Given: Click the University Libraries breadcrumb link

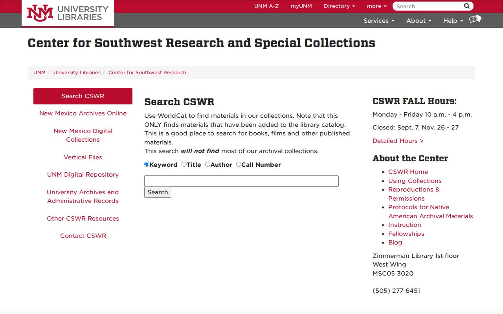Looking at the screenshot, I should tap(77, 73).
